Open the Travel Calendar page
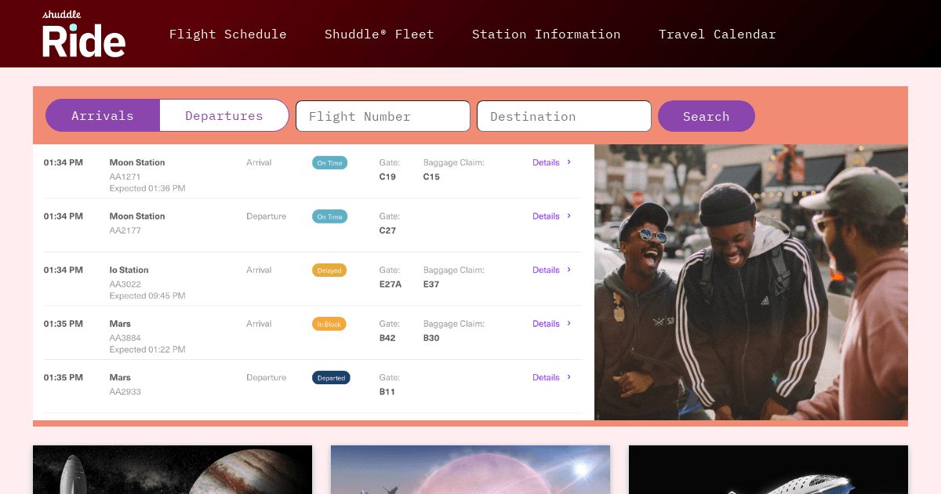The width and height of the screenshot is (941, 494). coord(717,34)
